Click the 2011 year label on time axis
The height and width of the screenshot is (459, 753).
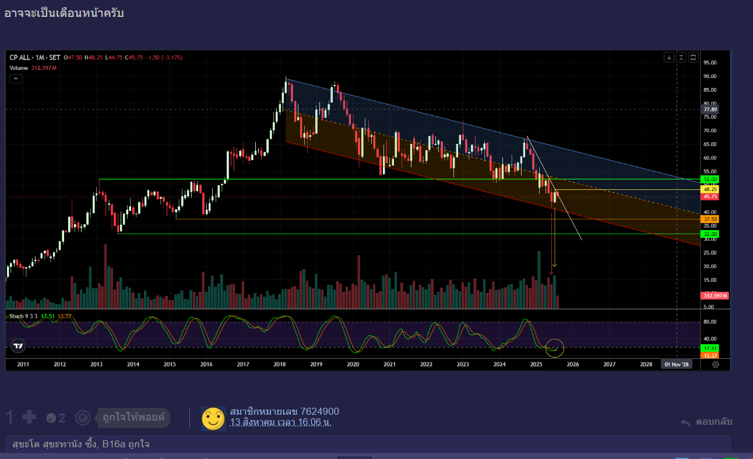(23, 365)
